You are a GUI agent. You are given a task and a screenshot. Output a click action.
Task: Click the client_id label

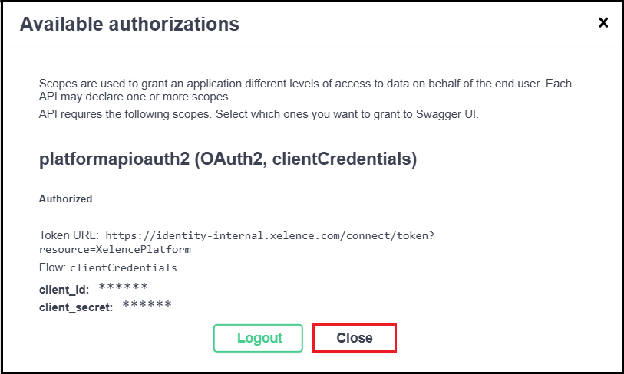[64, 289]
